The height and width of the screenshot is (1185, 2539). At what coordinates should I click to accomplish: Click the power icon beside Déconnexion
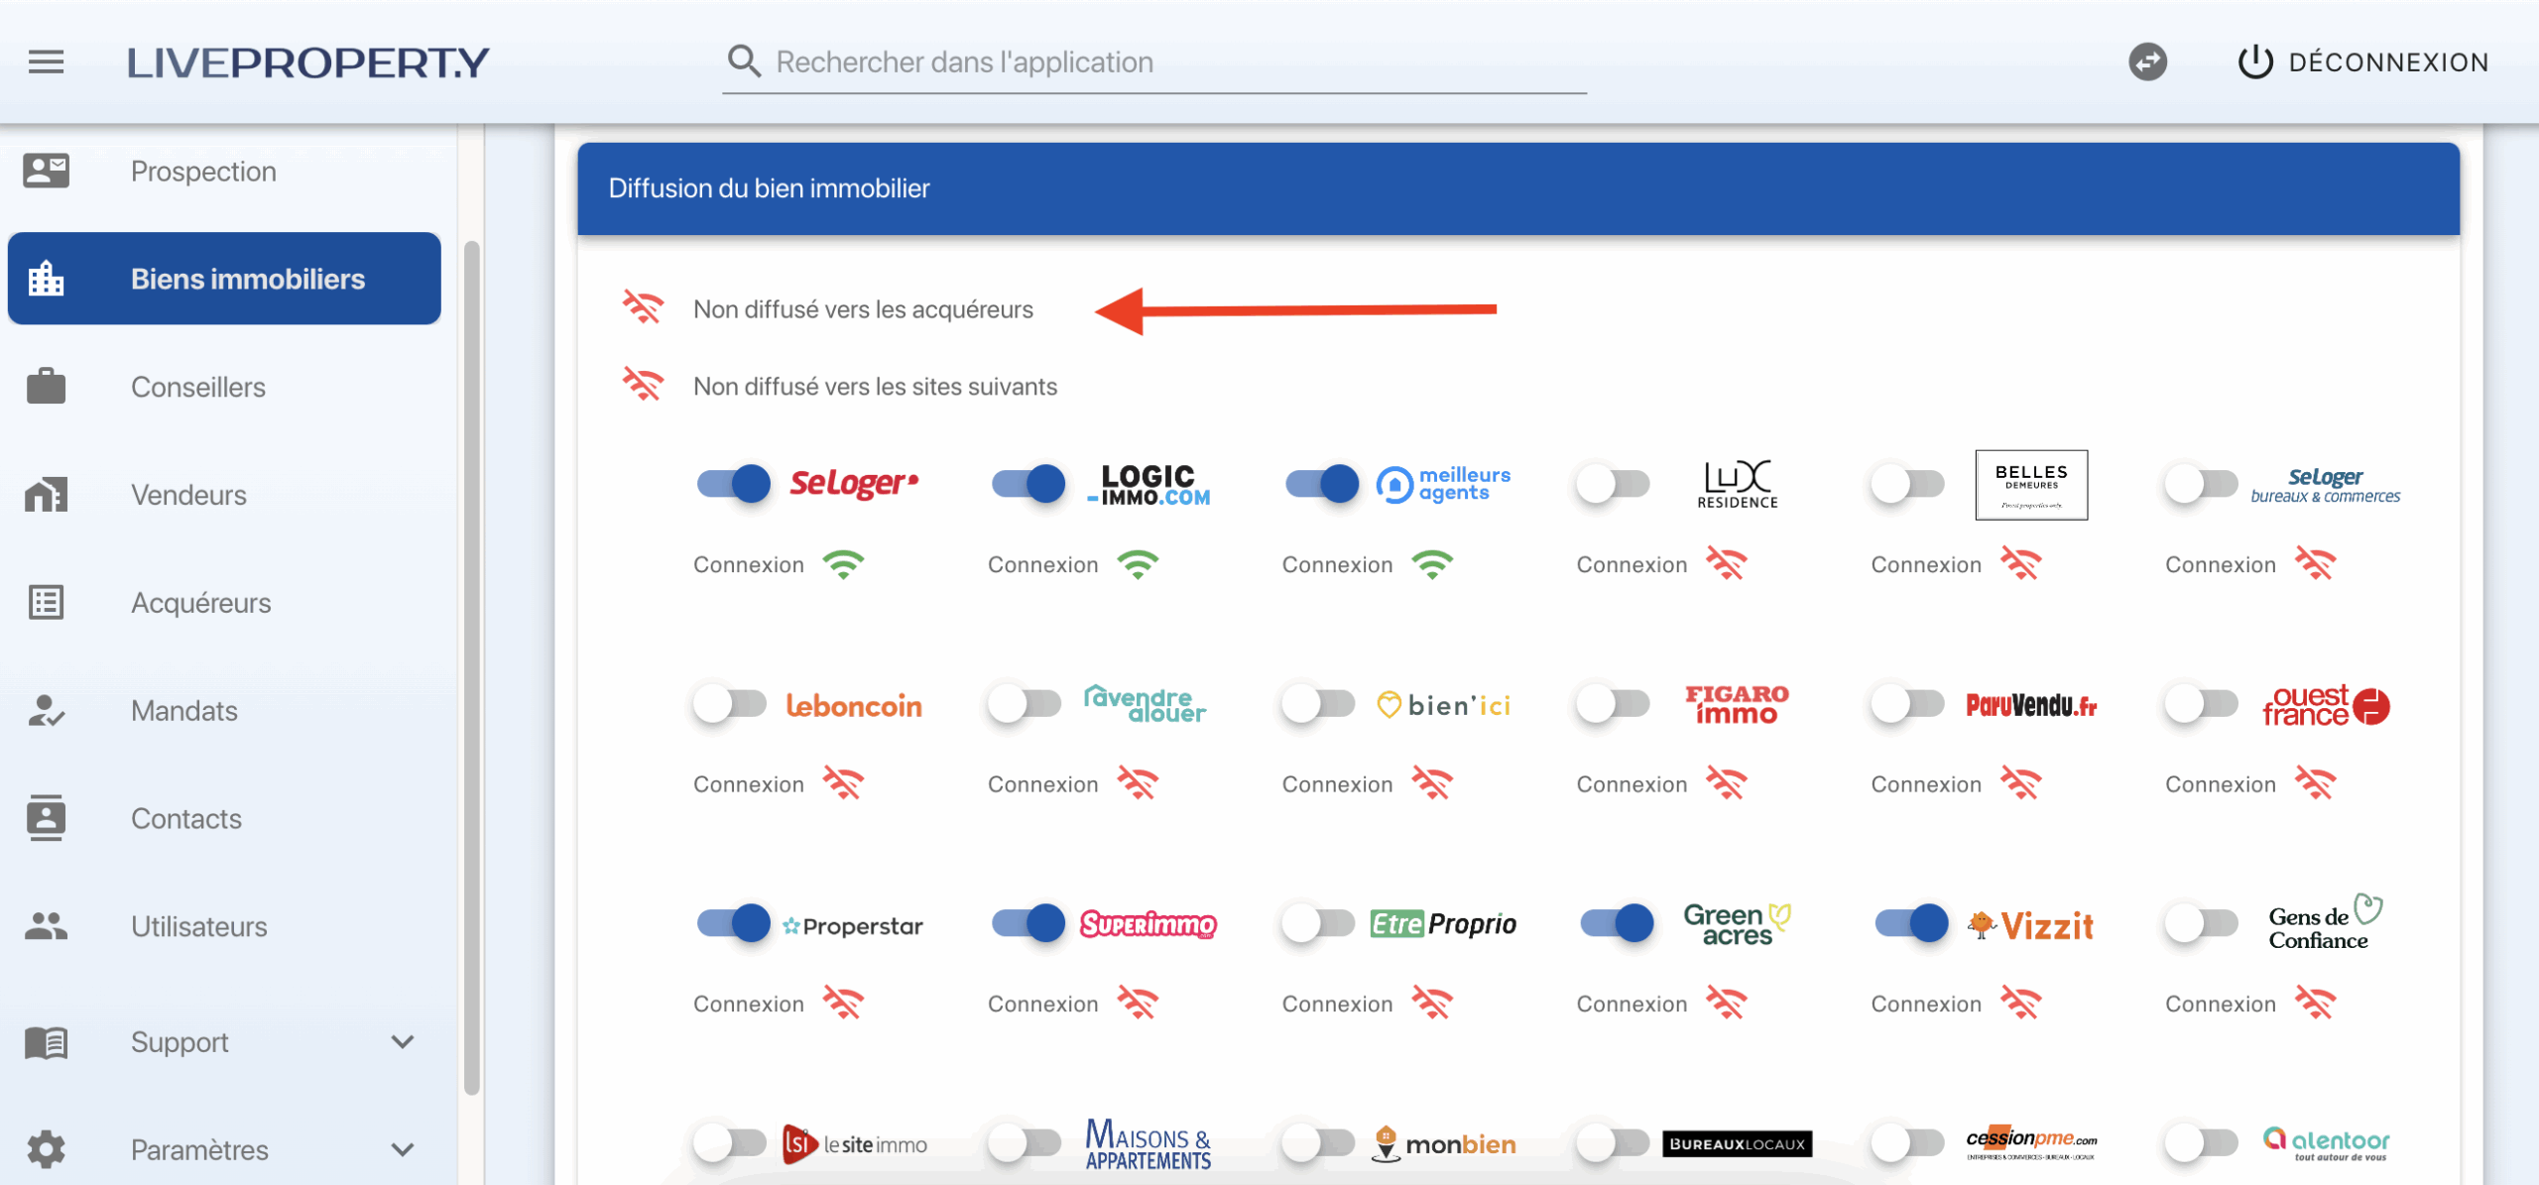point(2254,62)
